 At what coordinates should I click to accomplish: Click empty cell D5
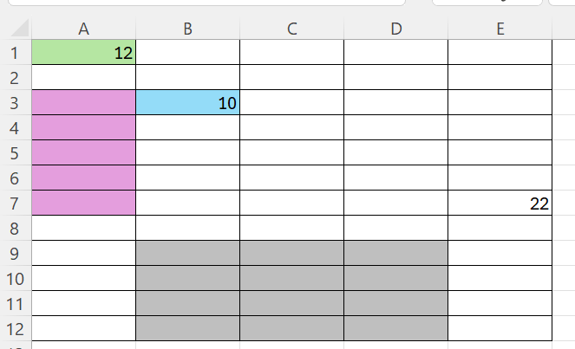coord(395,153)
